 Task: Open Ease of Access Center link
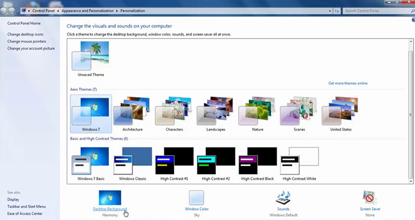click(x=25, y=213)
